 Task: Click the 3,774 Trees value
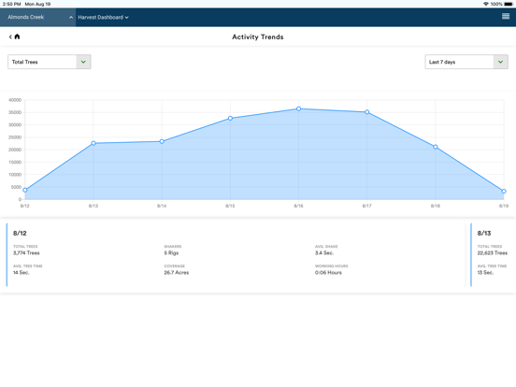pos(26,253)
